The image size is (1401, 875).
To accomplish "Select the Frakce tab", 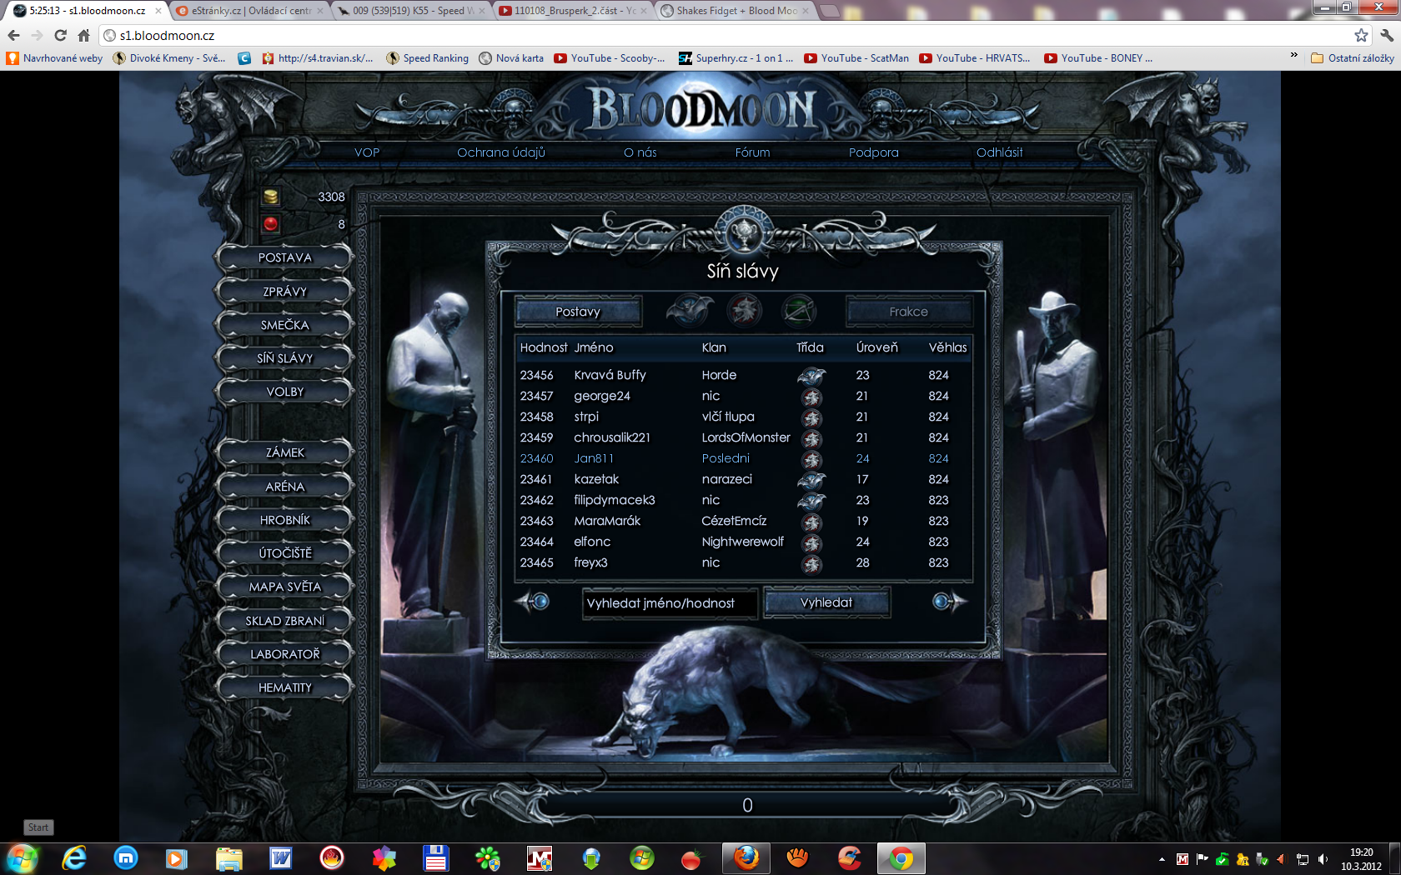I will pyautogui.click(x=908, y=312).
